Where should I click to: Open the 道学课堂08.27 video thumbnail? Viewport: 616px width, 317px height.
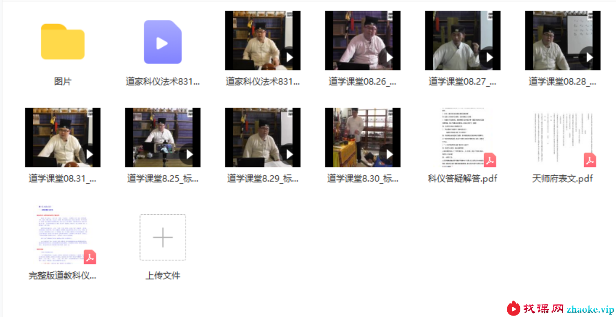[463, 41]
